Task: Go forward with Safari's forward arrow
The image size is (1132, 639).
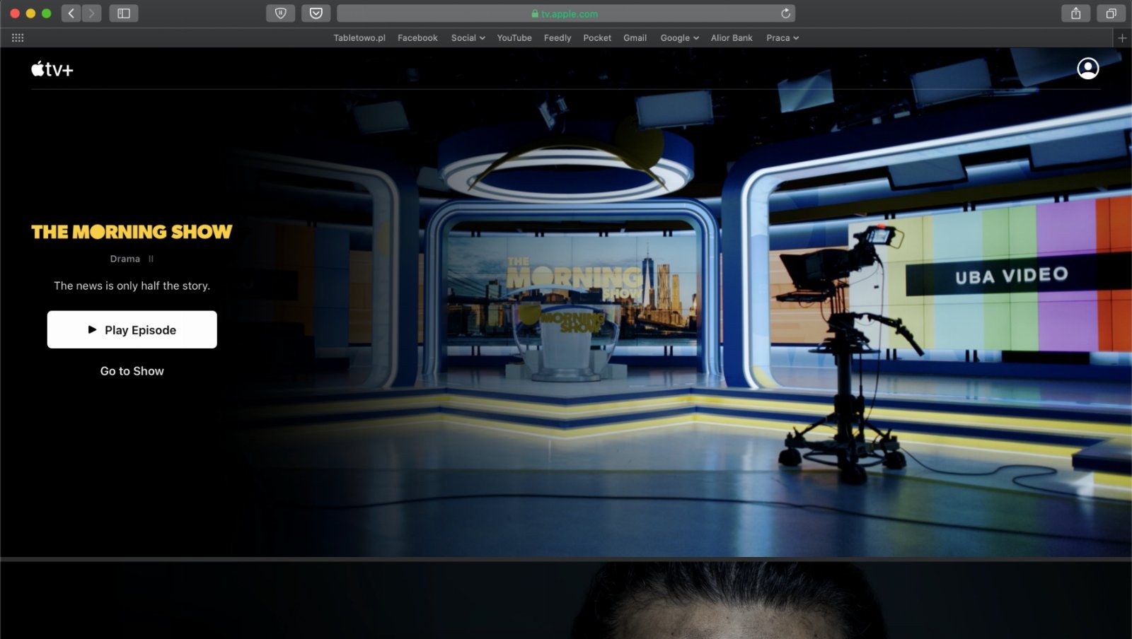Action: click(x=91, y=13)
